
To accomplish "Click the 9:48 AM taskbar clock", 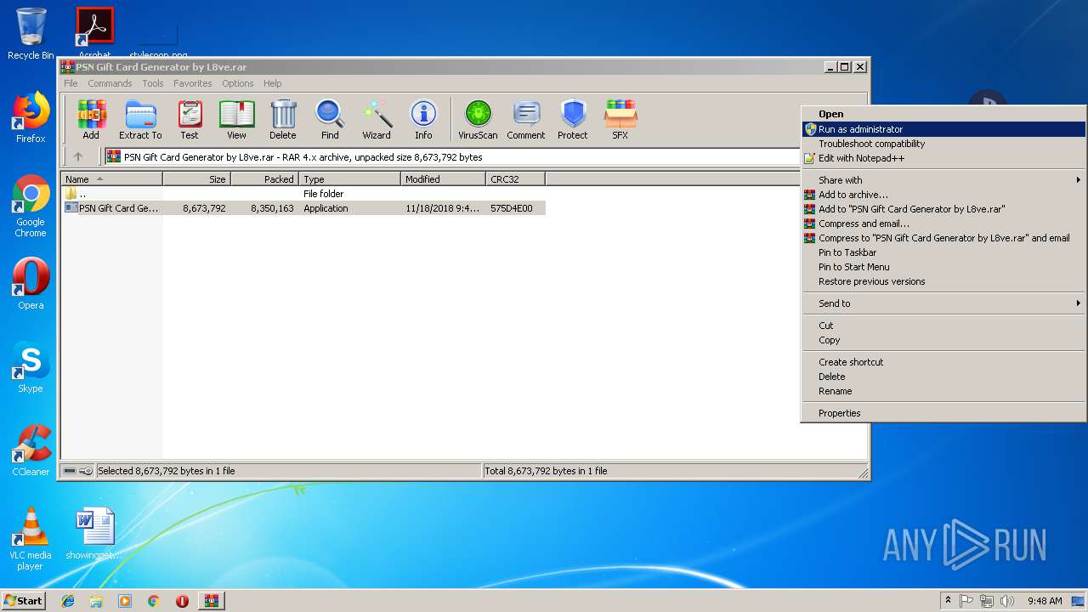I will click(1045, 601).
